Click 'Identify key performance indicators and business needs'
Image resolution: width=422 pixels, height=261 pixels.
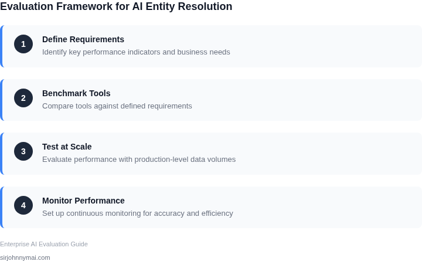[136, 52]
